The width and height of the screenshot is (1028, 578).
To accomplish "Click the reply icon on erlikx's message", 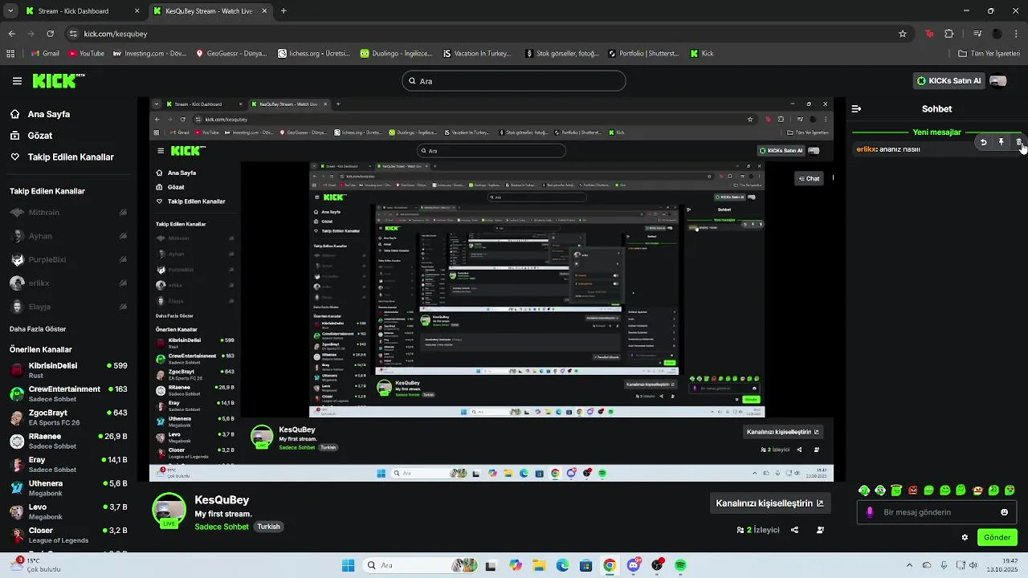I will click(983, 142).
